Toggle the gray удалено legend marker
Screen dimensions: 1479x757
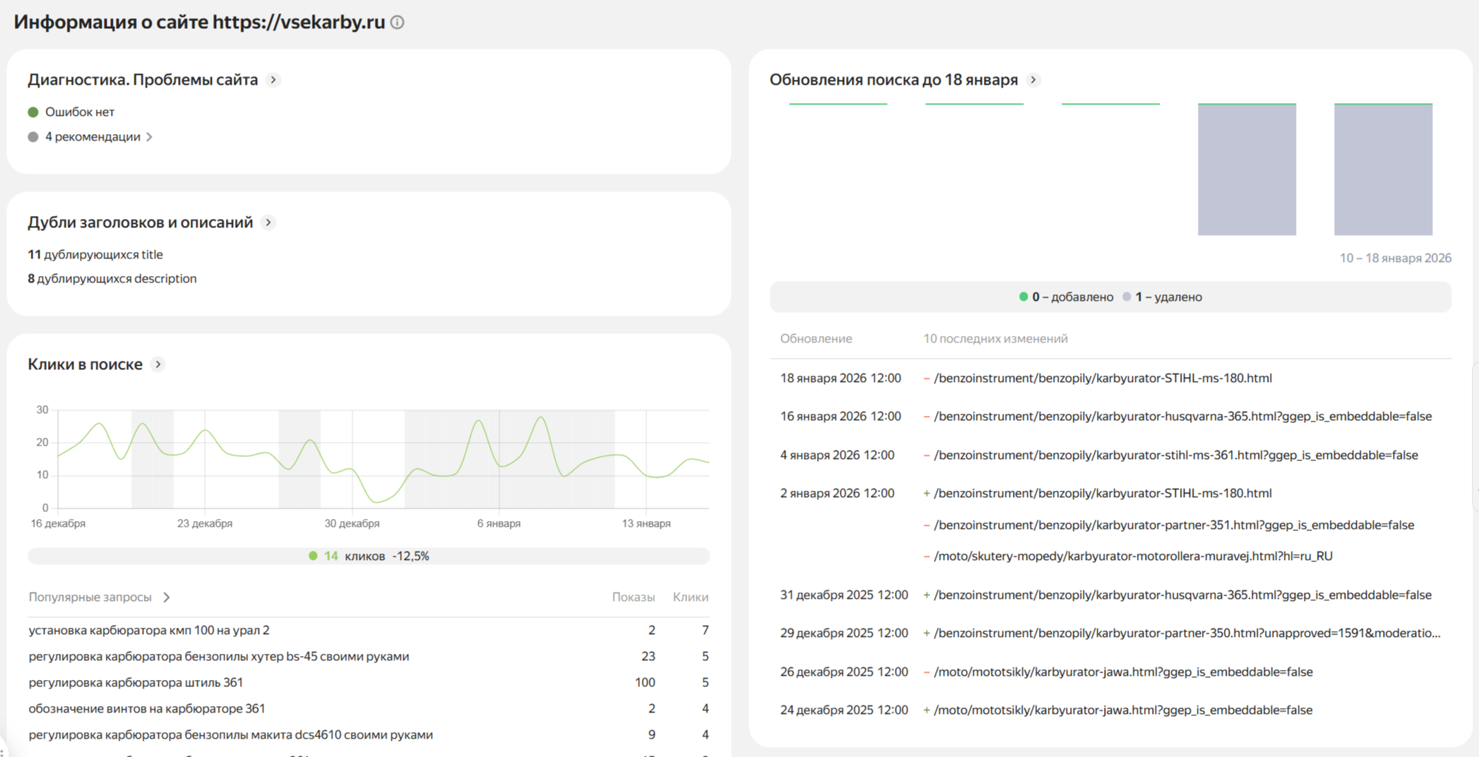pos(1127,297)
